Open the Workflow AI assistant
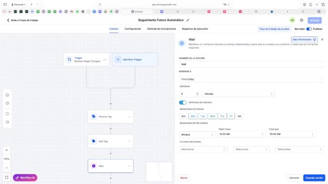The image size is (328, 184). tap(25, 178)
